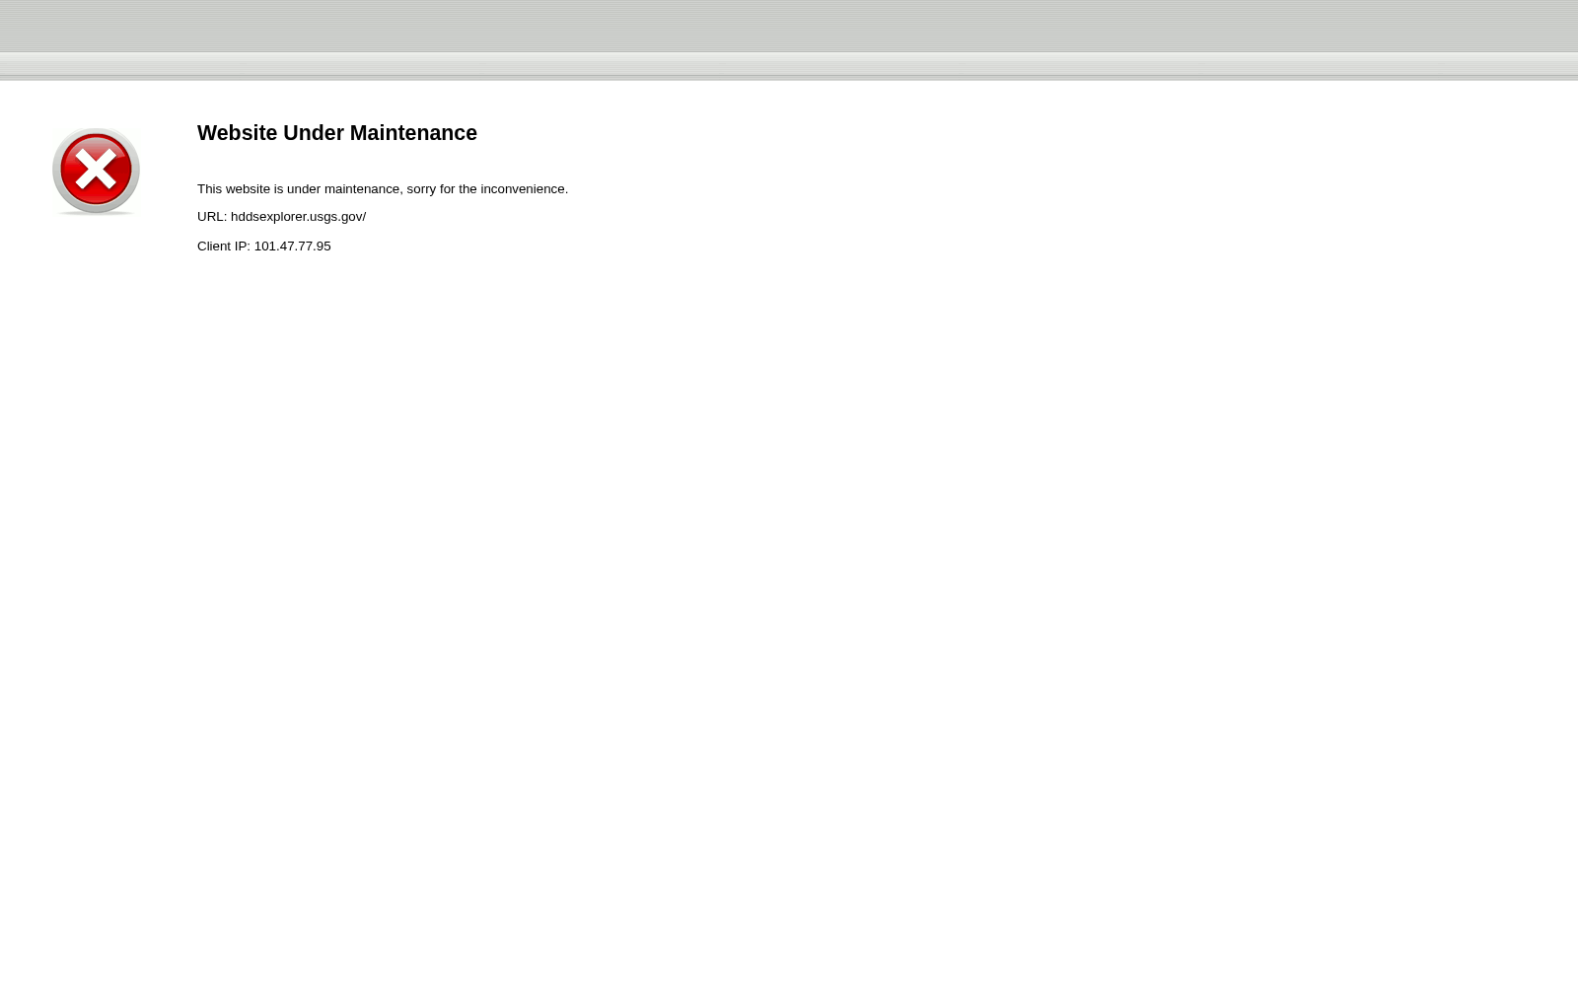This screenshot has width=1578, height=986.
Task: Select the URL hddsexplorer.usgs.gov/ line
Action: pos(281,217)
